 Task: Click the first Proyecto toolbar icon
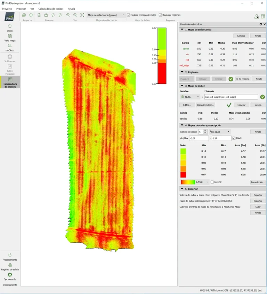24,15
